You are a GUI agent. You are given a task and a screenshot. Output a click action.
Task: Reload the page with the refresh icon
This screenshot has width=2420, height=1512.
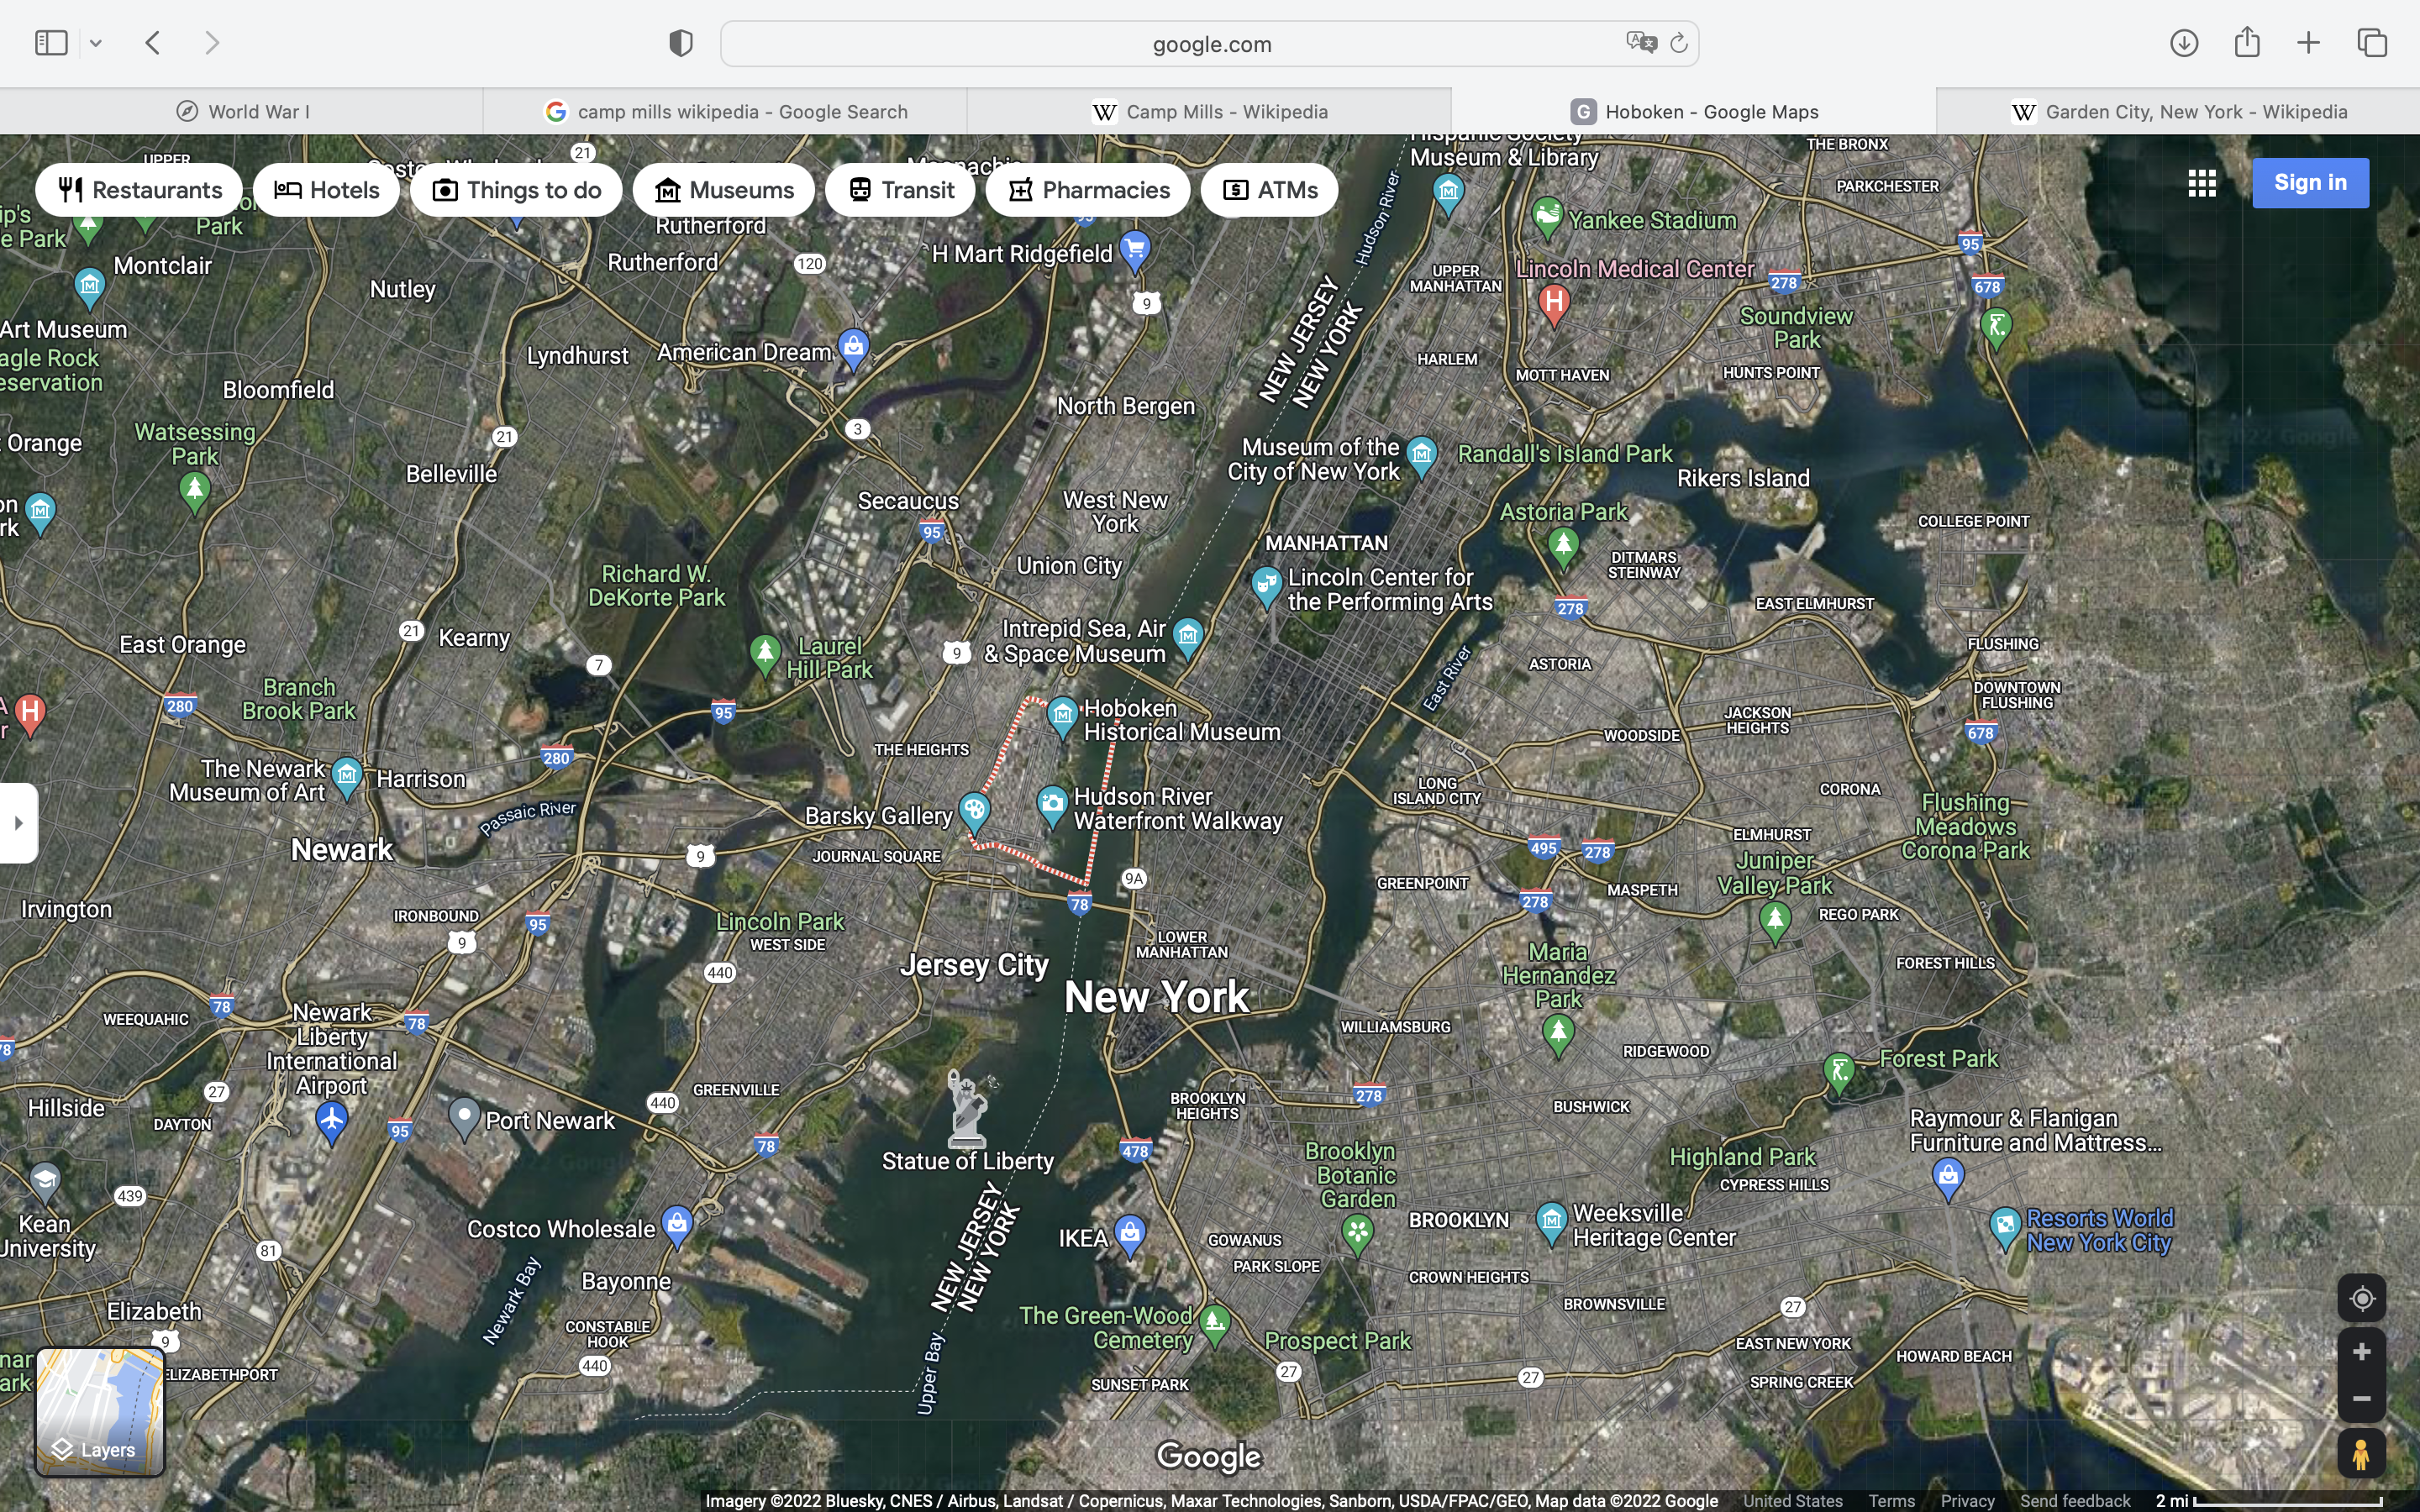pyautogui.click(x=1679, y=43)
